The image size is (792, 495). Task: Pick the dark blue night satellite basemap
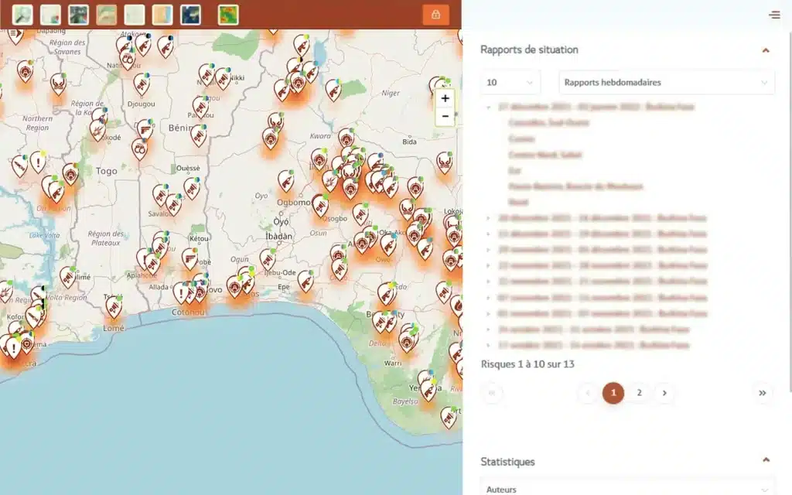190,15
